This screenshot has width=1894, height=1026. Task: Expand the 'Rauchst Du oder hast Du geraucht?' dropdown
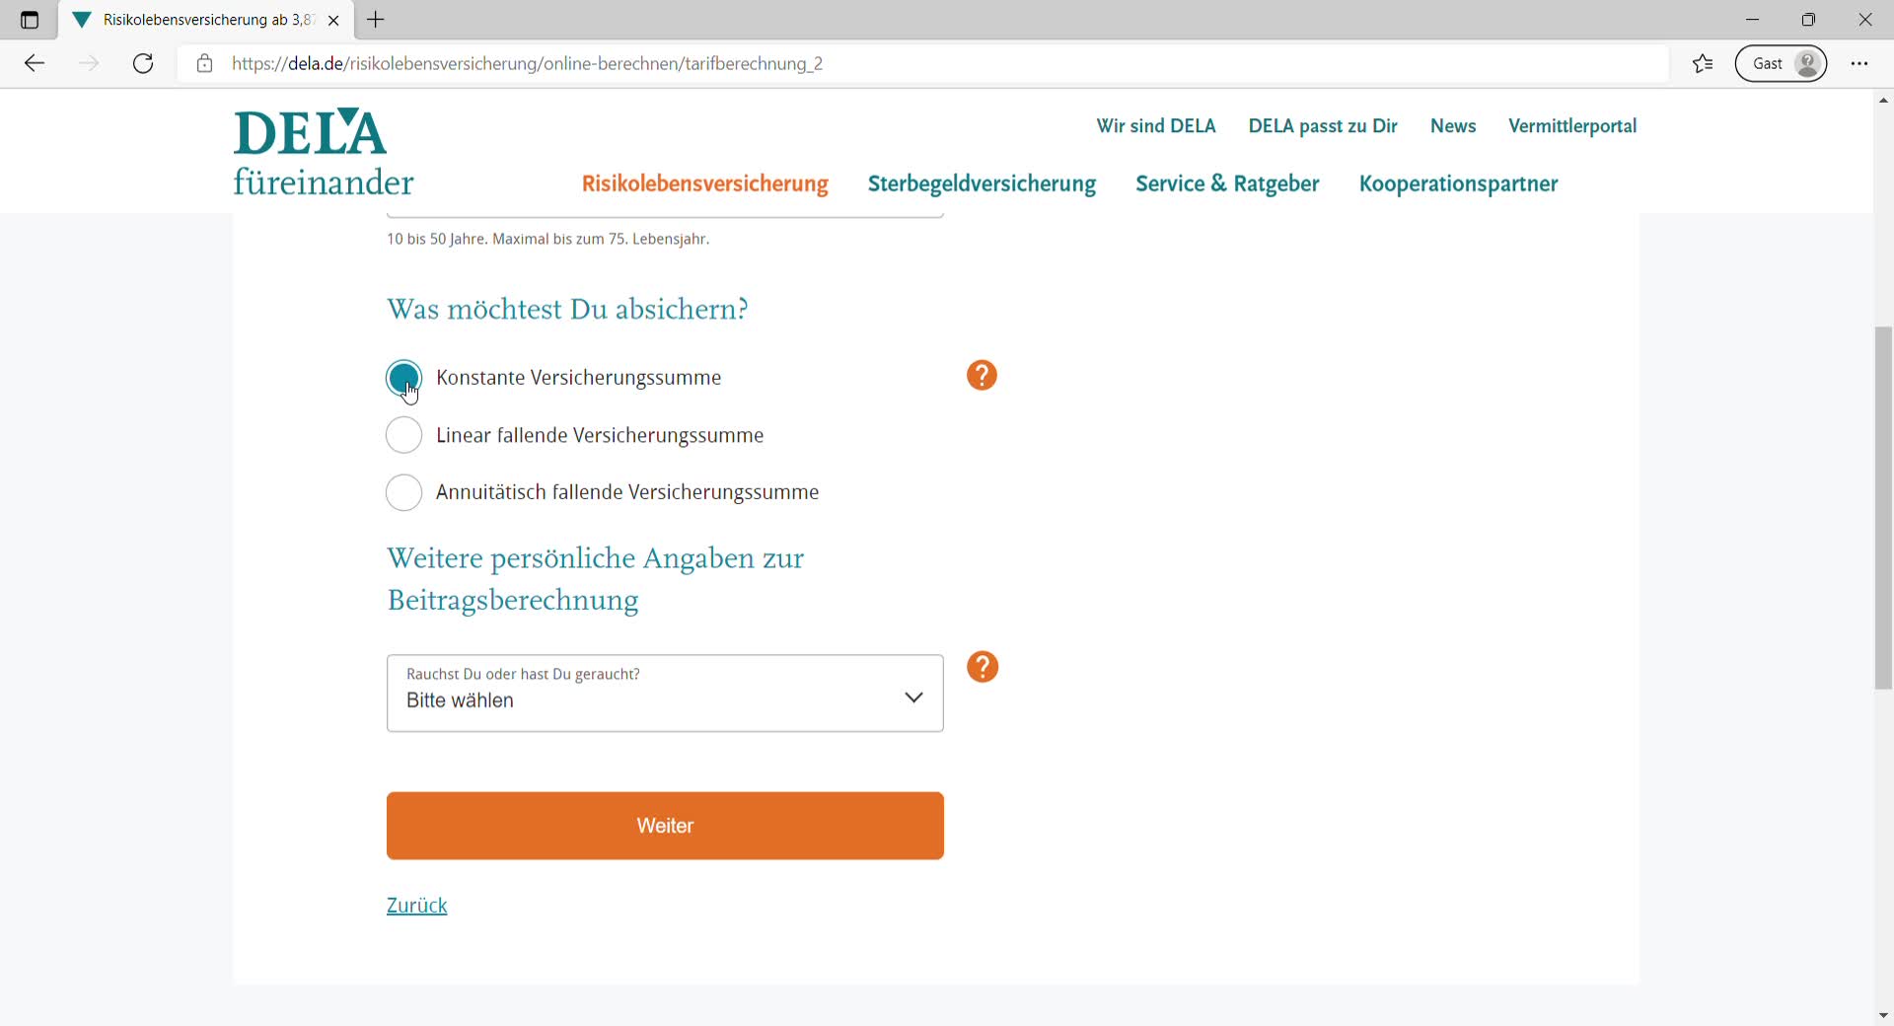665,694
